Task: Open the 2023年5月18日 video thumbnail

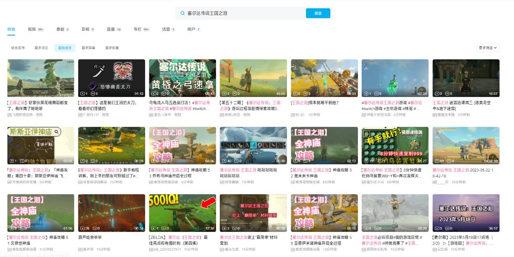Action: tap(466, 213)
